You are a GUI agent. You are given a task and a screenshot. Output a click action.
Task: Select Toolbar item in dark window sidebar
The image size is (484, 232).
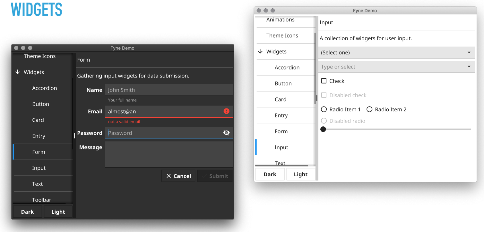pos(42,200)
